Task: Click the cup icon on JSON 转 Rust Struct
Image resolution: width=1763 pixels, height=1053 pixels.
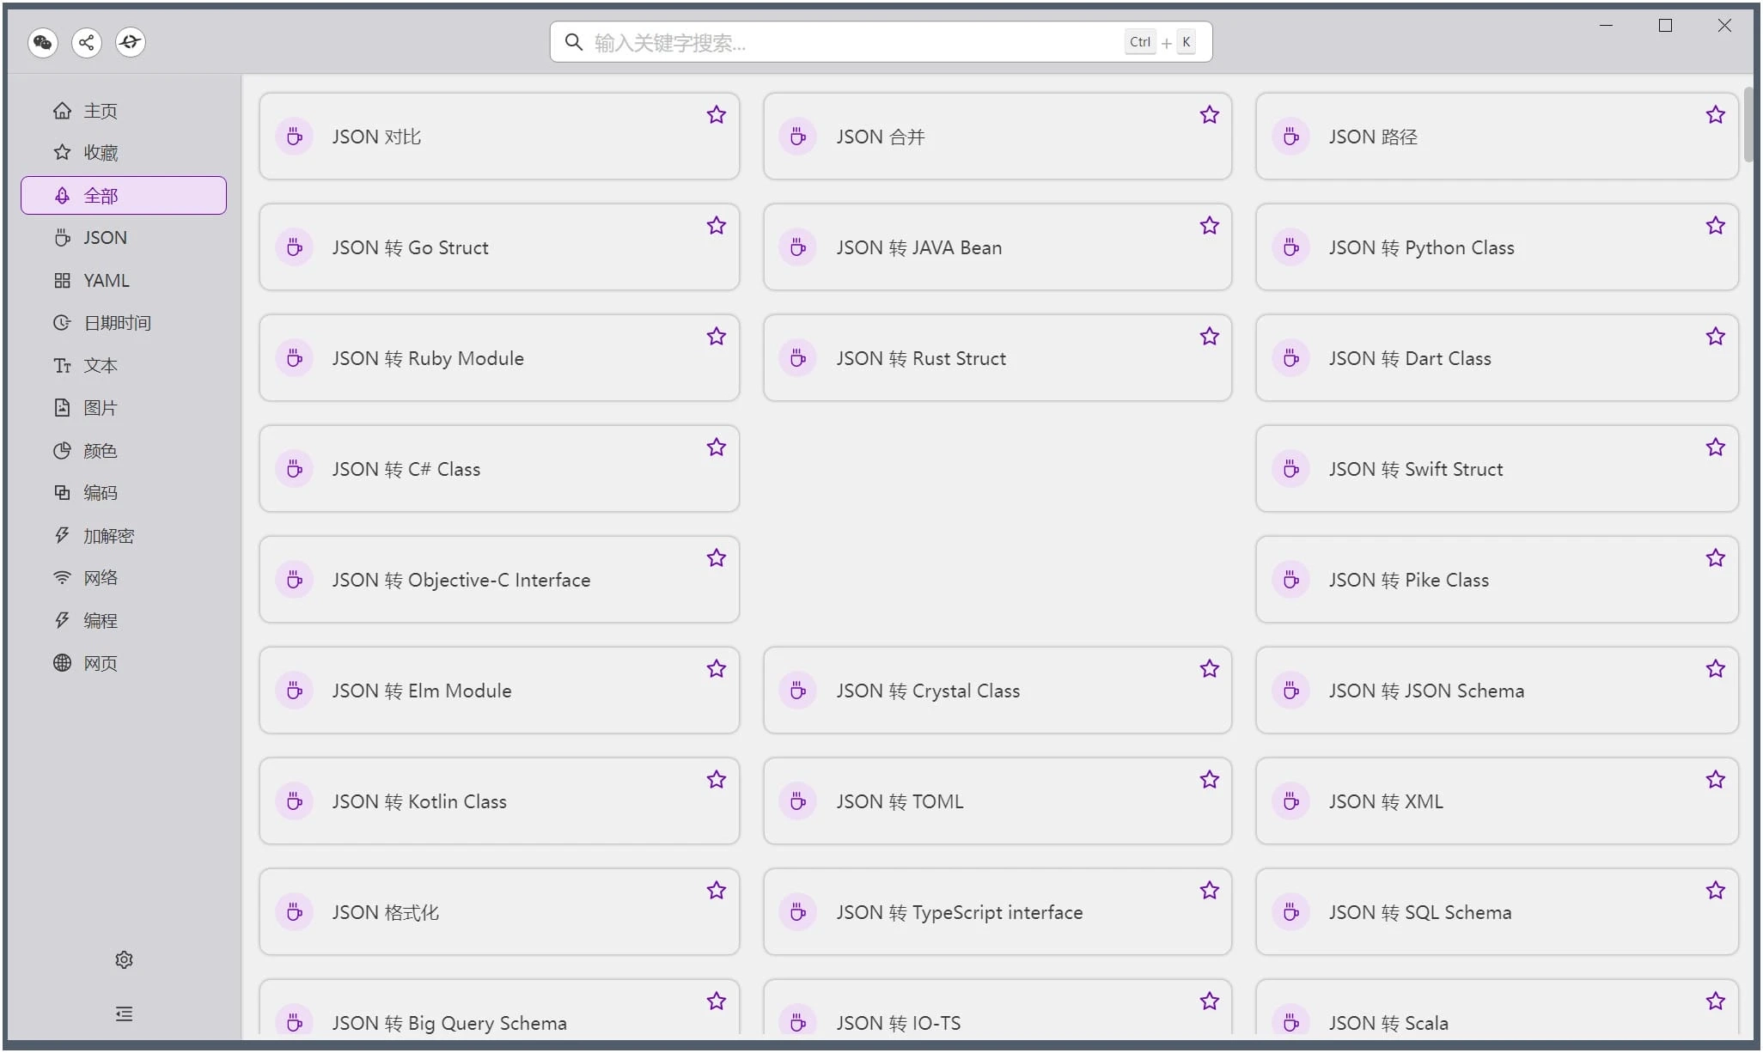Action: (x=798, y=358)
